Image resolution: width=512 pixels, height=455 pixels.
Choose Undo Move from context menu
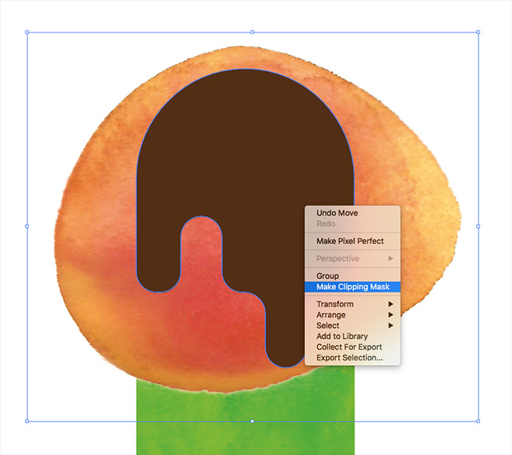click(353, 213)
